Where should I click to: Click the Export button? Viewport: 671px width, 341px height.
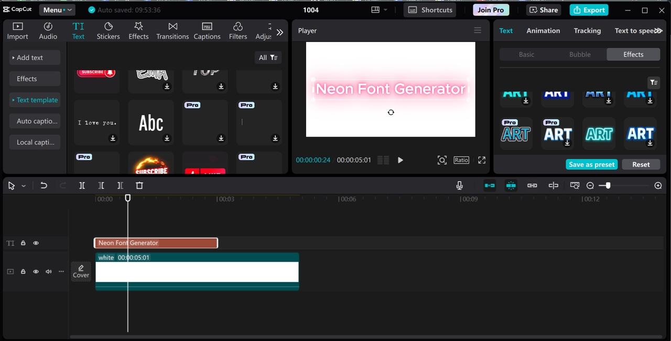point(590,10)
